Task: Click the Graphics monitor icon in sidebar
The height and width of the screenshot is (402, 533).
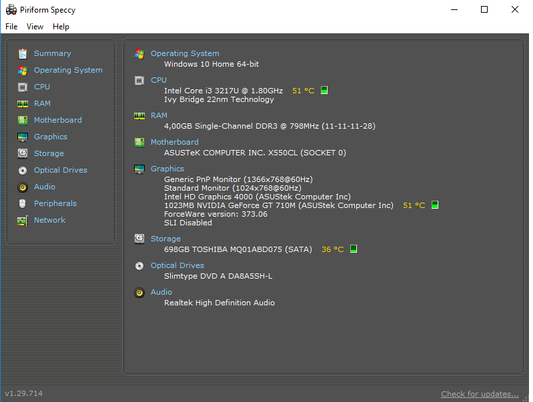Action: [x=23, y=137]
